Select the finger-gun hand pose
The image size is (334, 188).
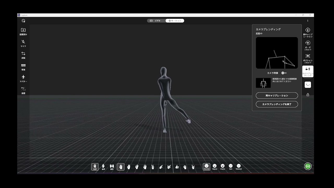(169, 167)
